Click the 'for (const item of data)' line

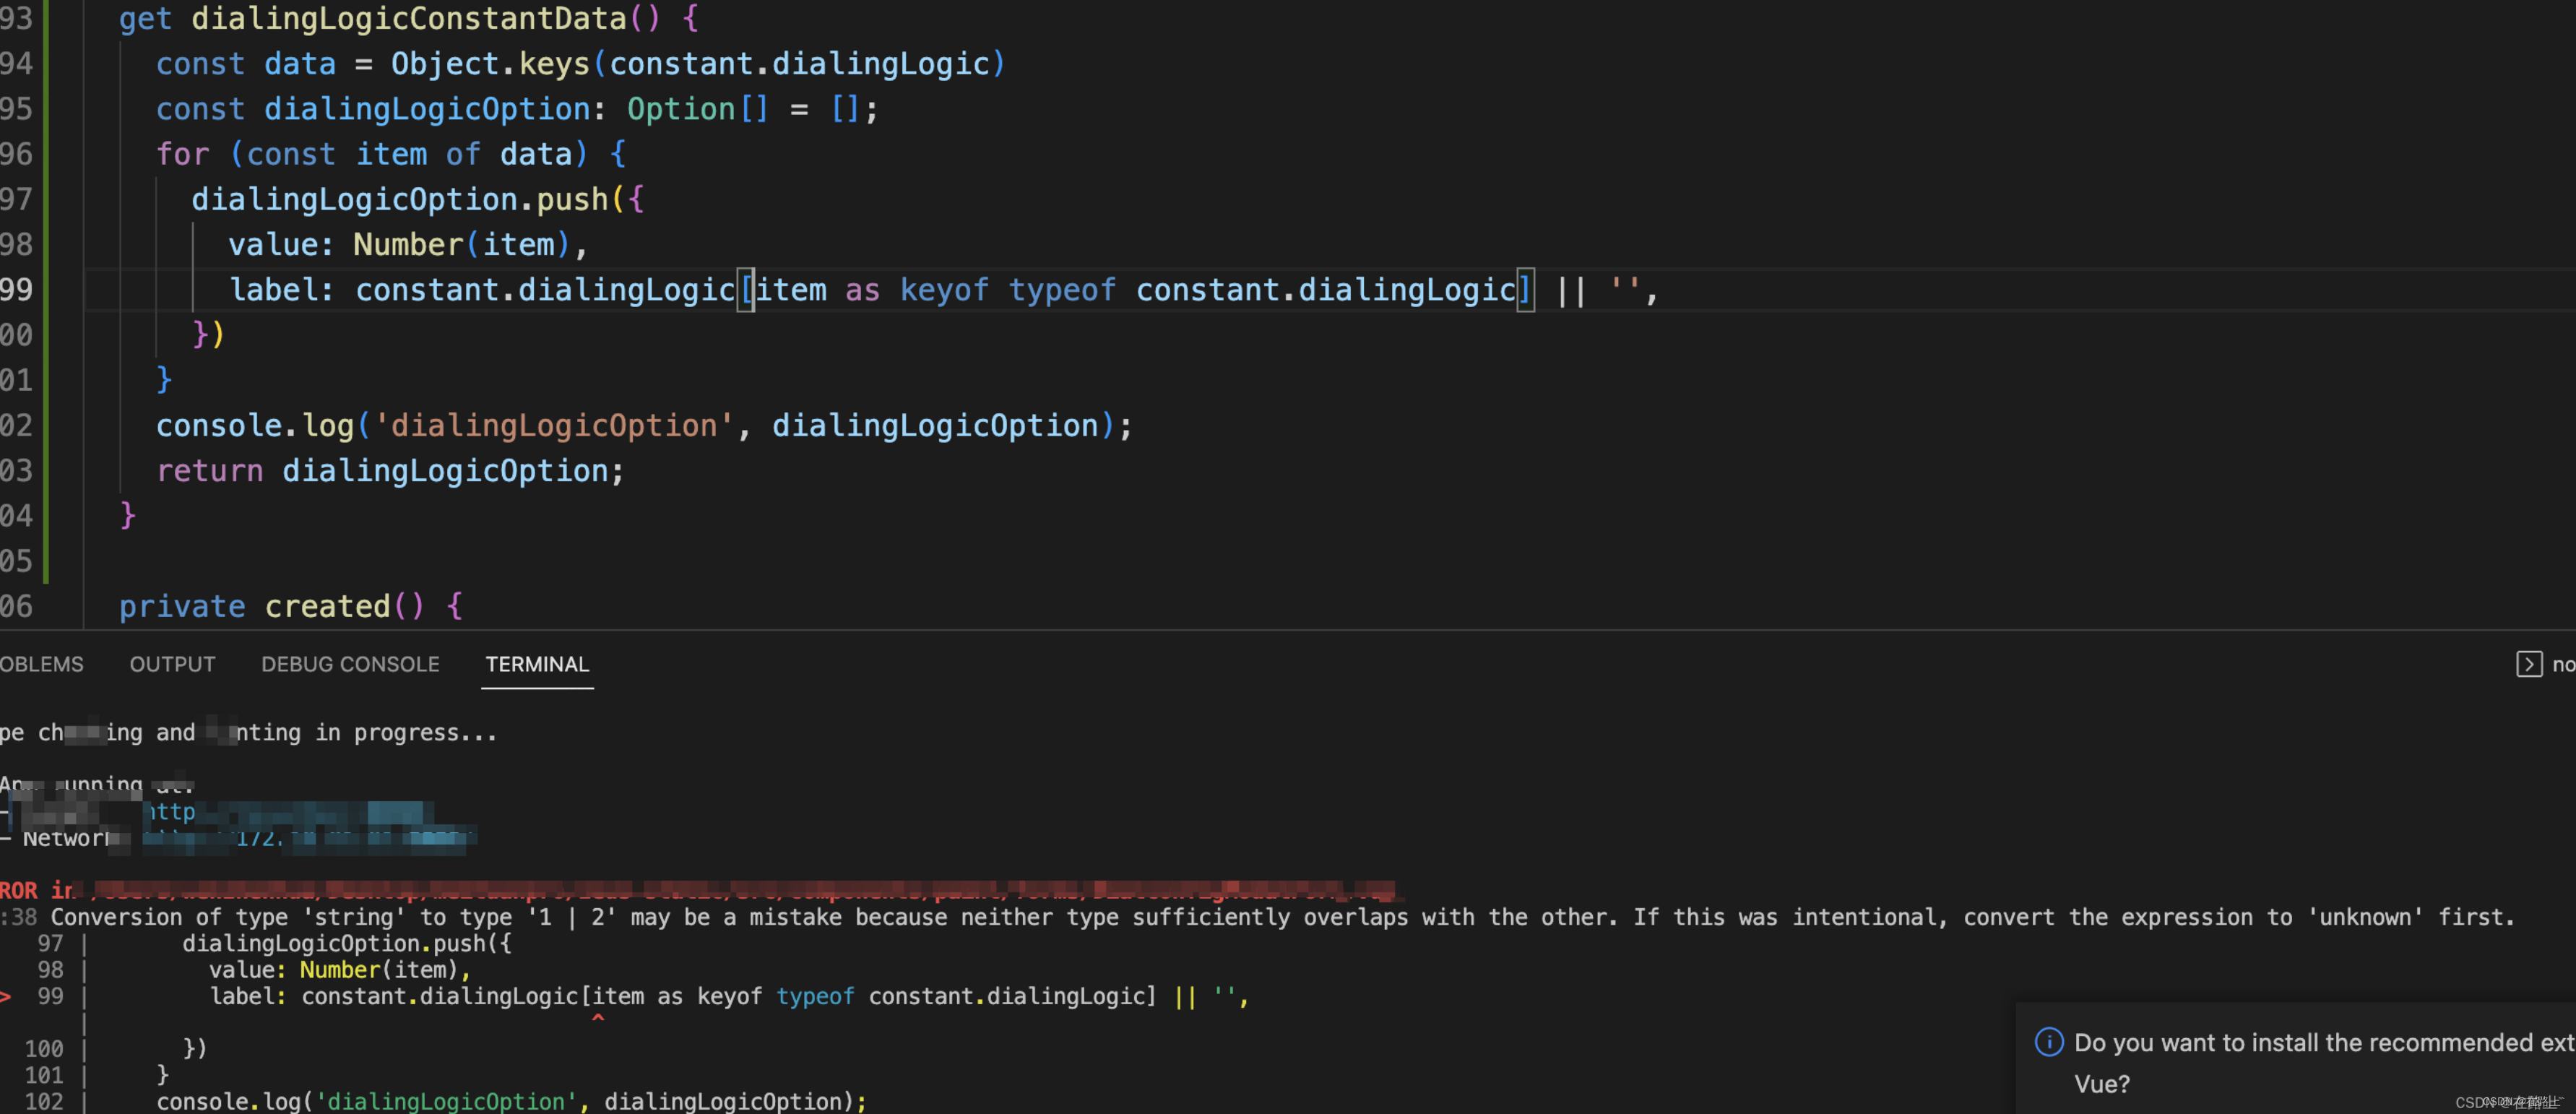coord(391,154)
